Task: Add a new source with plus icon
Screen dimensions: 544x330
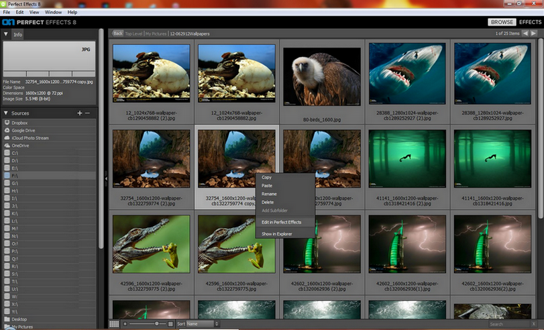Action: (79, 113)
